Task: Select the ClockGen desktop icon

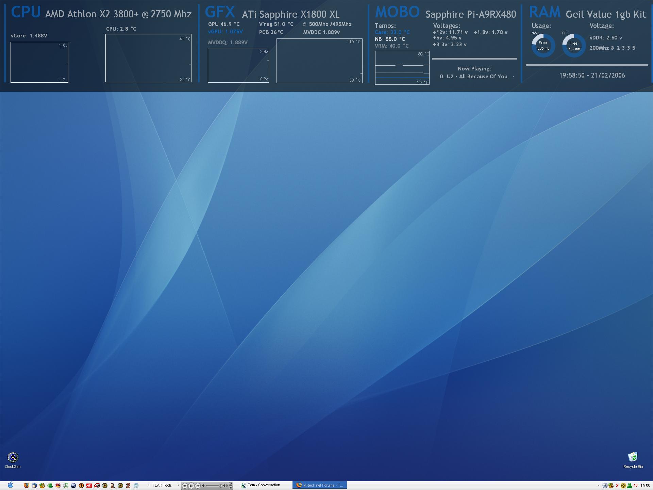Action: pyautogui.click(x=13, y=460)
